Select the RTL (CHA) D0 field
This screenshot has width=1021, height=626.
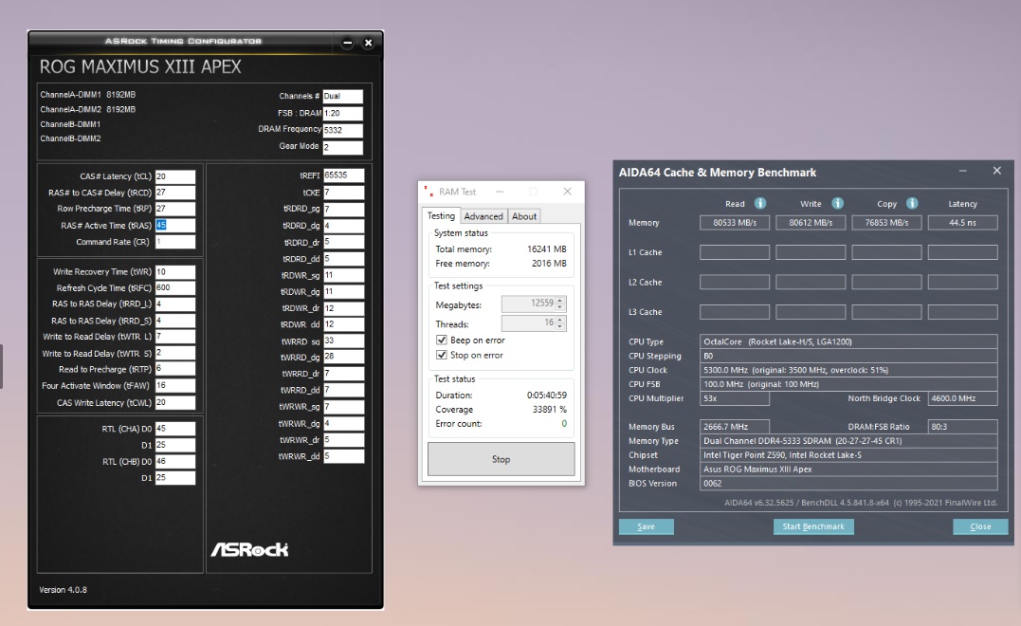[175, 429]
